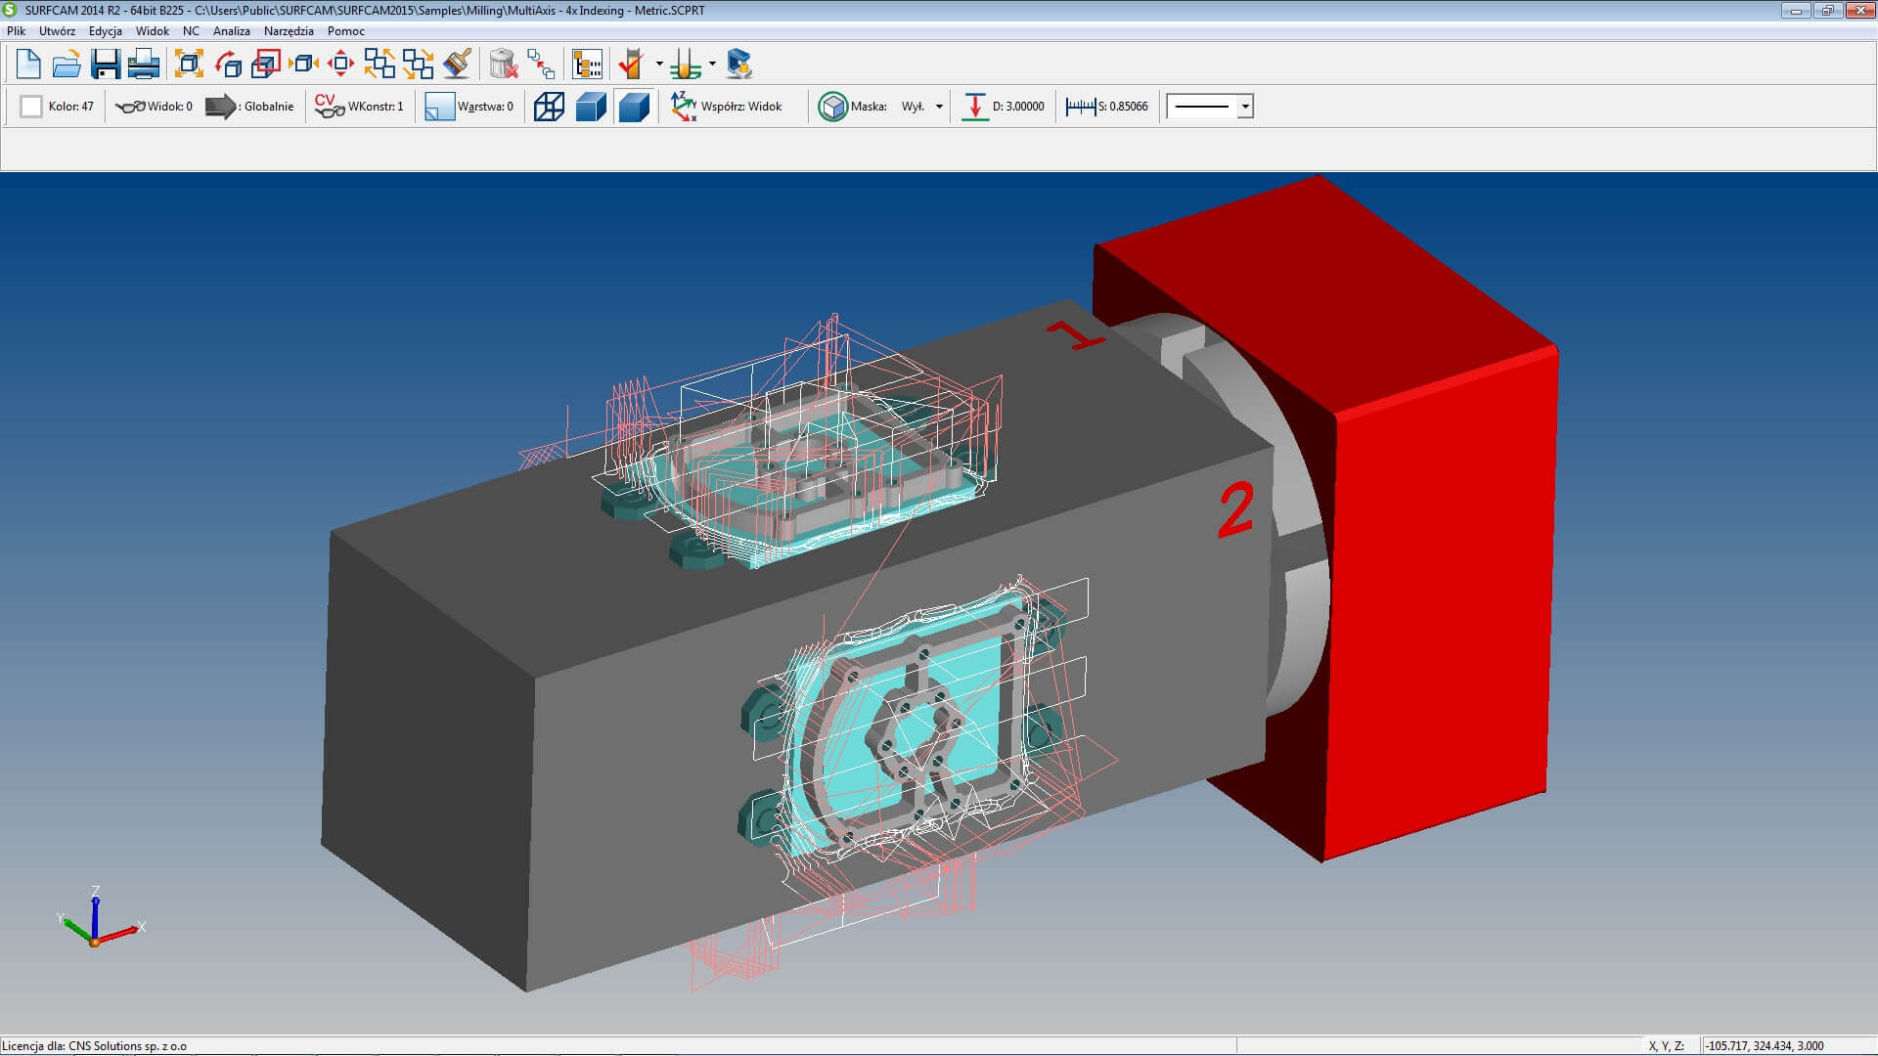Expand the Maska Wył. dropdown
Screen dimensions: 1878x1056
(x=939, y=107)
